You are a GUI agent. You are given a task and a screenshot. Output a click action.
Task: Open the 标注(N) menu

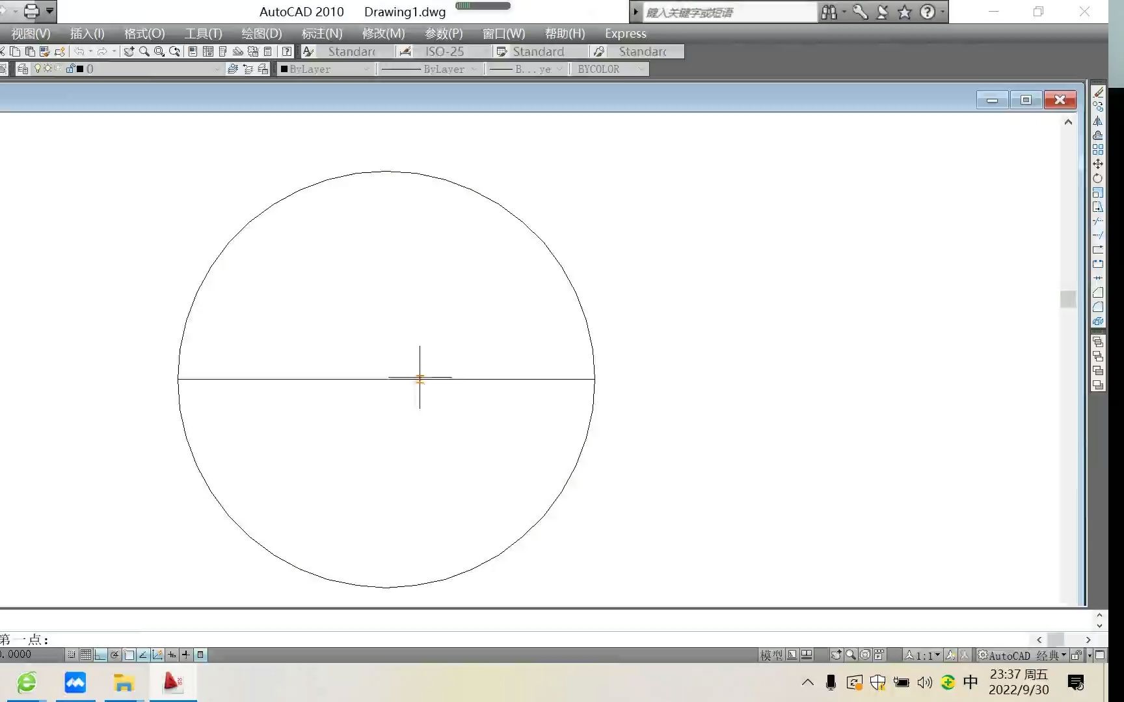point(322,33)
